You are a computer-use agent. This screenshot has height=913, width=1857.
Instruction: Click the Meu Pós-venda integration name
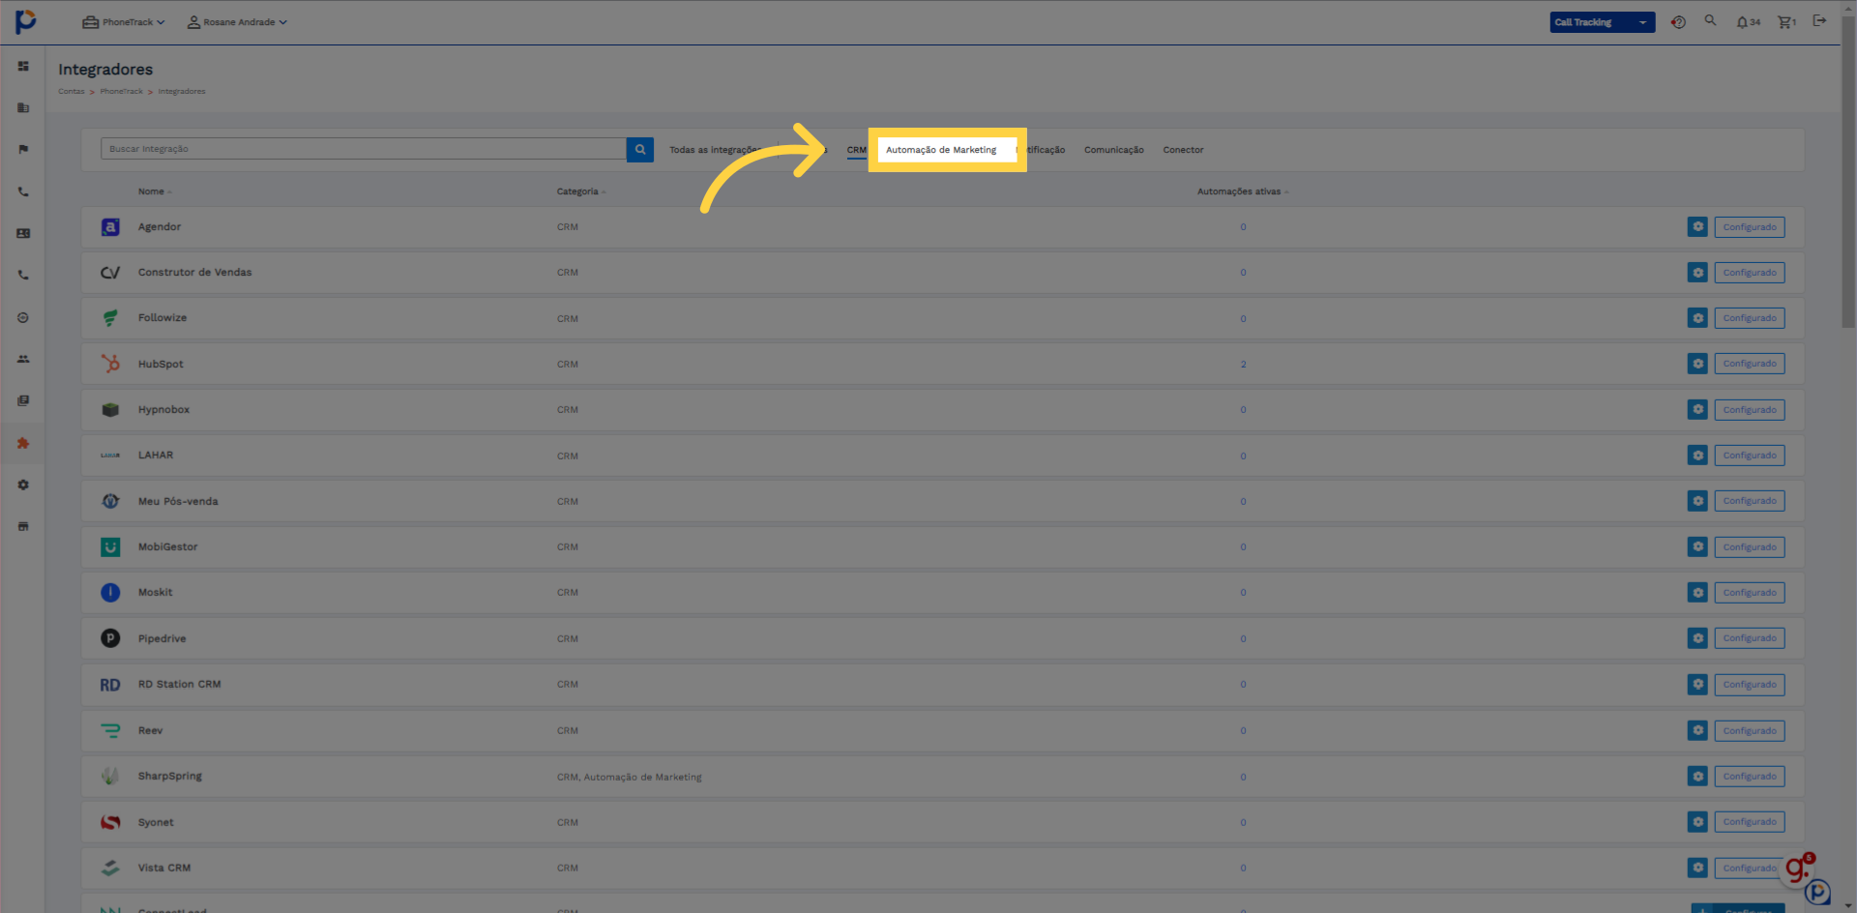tap(178, 502)
